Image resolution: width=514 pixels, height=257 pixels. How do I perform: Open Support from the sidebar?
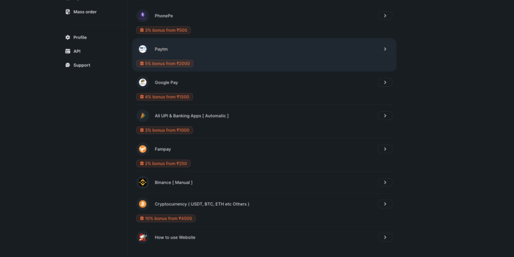pyautogui.click(x=81, y=65)
